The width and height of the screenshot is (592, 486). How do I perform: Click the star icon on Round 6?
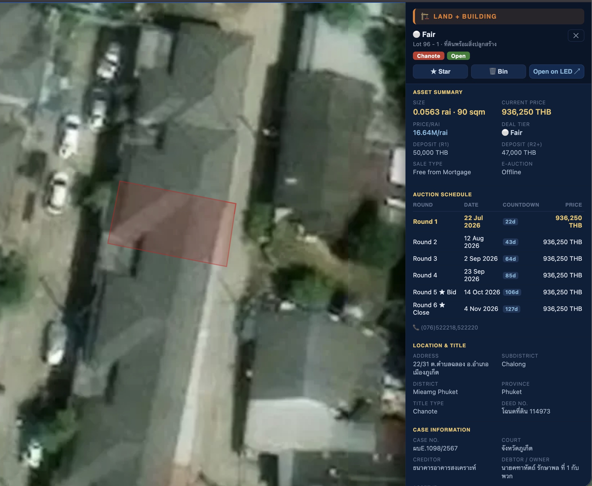442,305
